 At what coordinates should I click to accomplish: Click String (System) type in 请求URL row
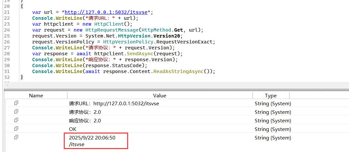coord(273,104)
